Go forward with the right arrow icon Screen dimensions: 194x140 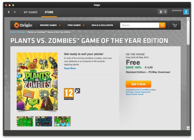click(15, 12)
